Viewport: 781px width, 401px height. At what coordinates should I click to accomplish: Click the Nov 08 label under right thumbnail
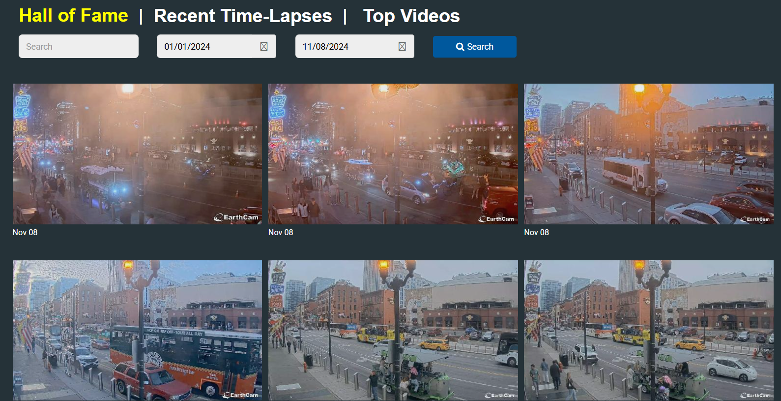(536, 232)
